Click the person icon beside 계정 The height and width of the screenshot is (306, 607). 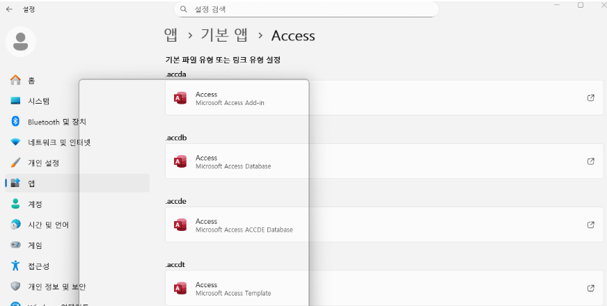click(15, 204)
